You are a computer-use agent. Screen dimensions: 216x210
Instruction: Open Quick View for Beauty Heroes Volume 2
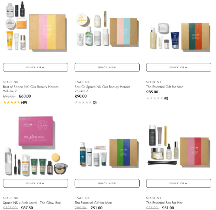[35, 68]
